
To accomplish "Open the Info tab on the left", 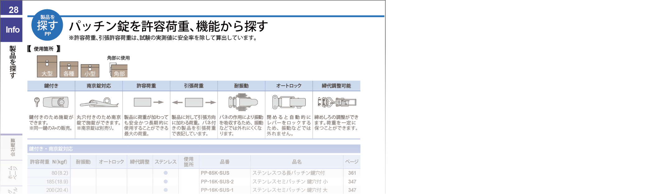I will [x=12, y=30].
